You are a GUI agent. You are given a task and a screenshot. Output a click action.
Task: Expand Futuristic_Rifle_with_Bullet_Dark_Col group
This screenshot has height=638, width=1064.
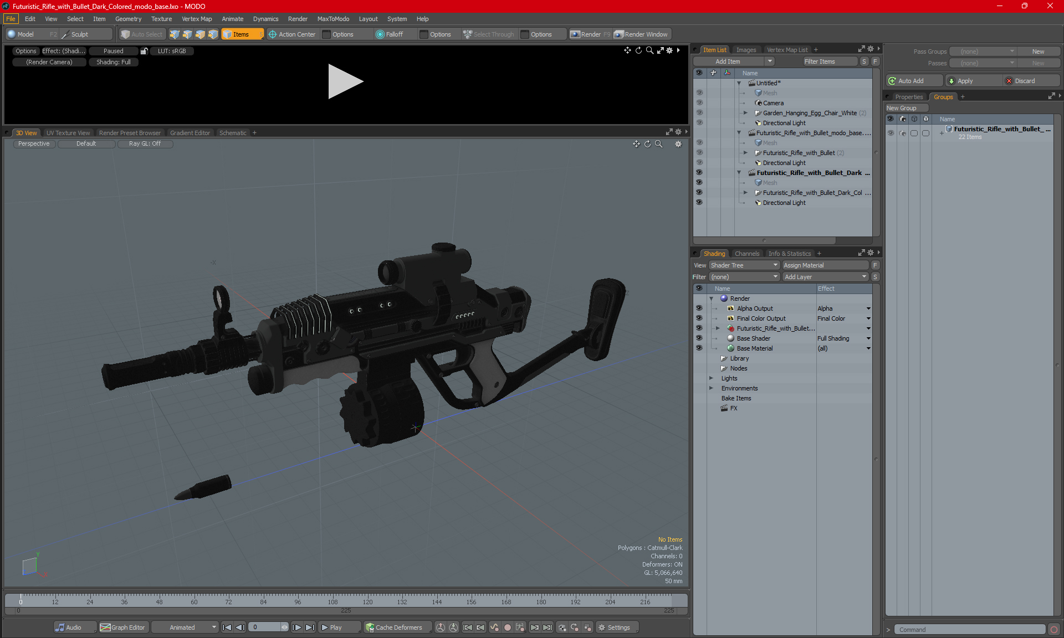click(x=746, y=193)
